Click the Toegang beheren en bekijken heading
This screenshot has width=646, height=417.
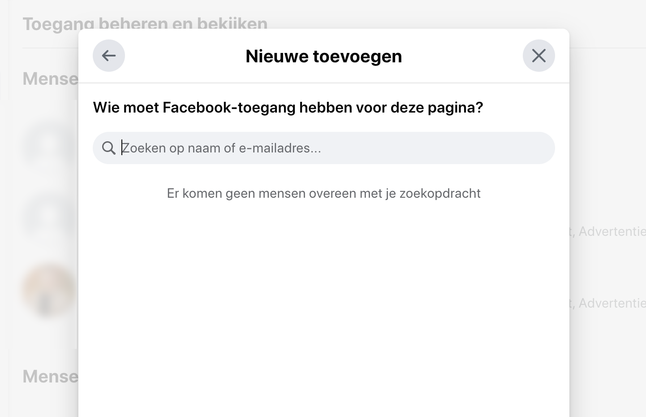(x=145, y=22)
